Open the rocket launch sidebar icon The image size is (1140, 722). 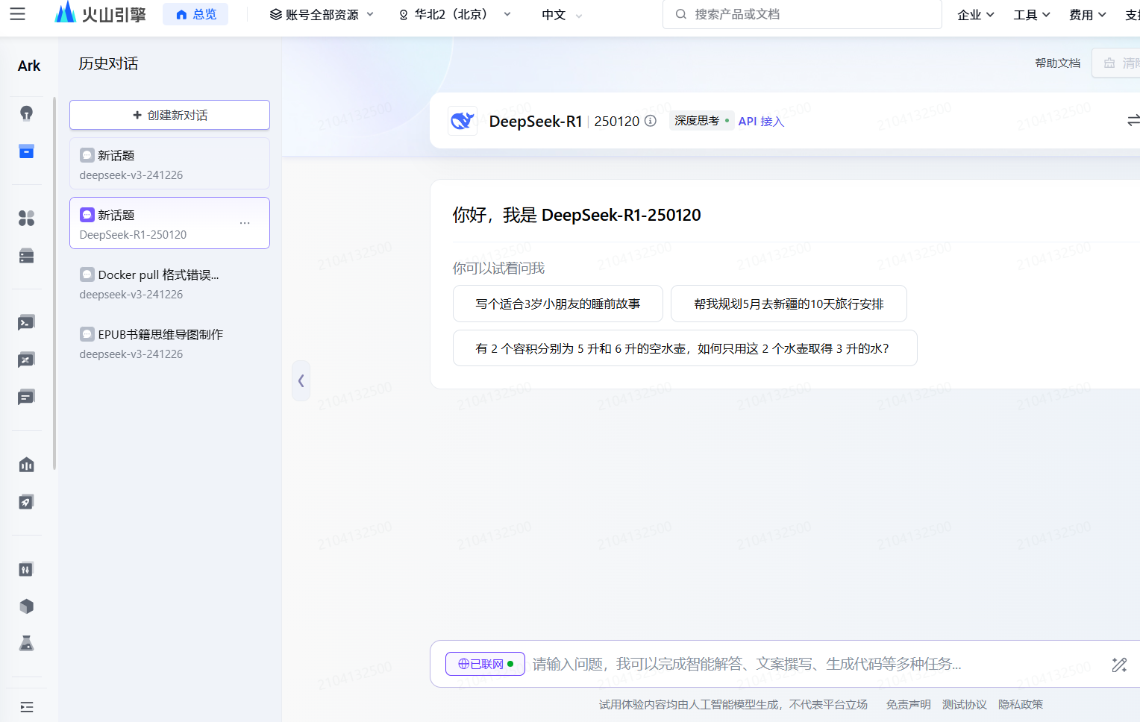[27, 502]
